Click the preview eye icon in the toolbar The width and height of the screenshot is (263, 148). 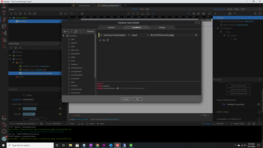194,14
